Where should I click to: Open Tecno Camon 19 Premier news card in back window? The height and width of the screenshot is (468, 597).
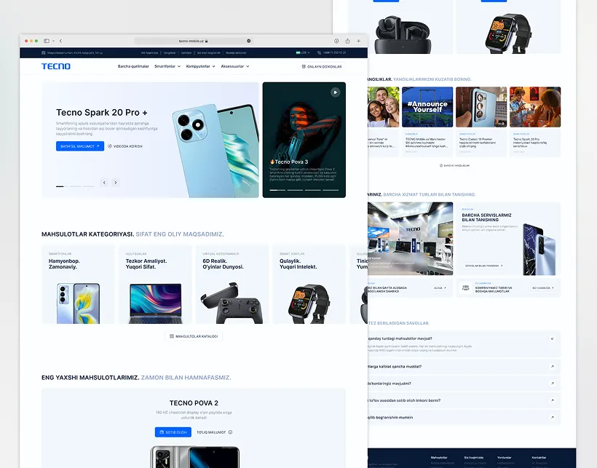pyautogui.click(x=481, y=122)
